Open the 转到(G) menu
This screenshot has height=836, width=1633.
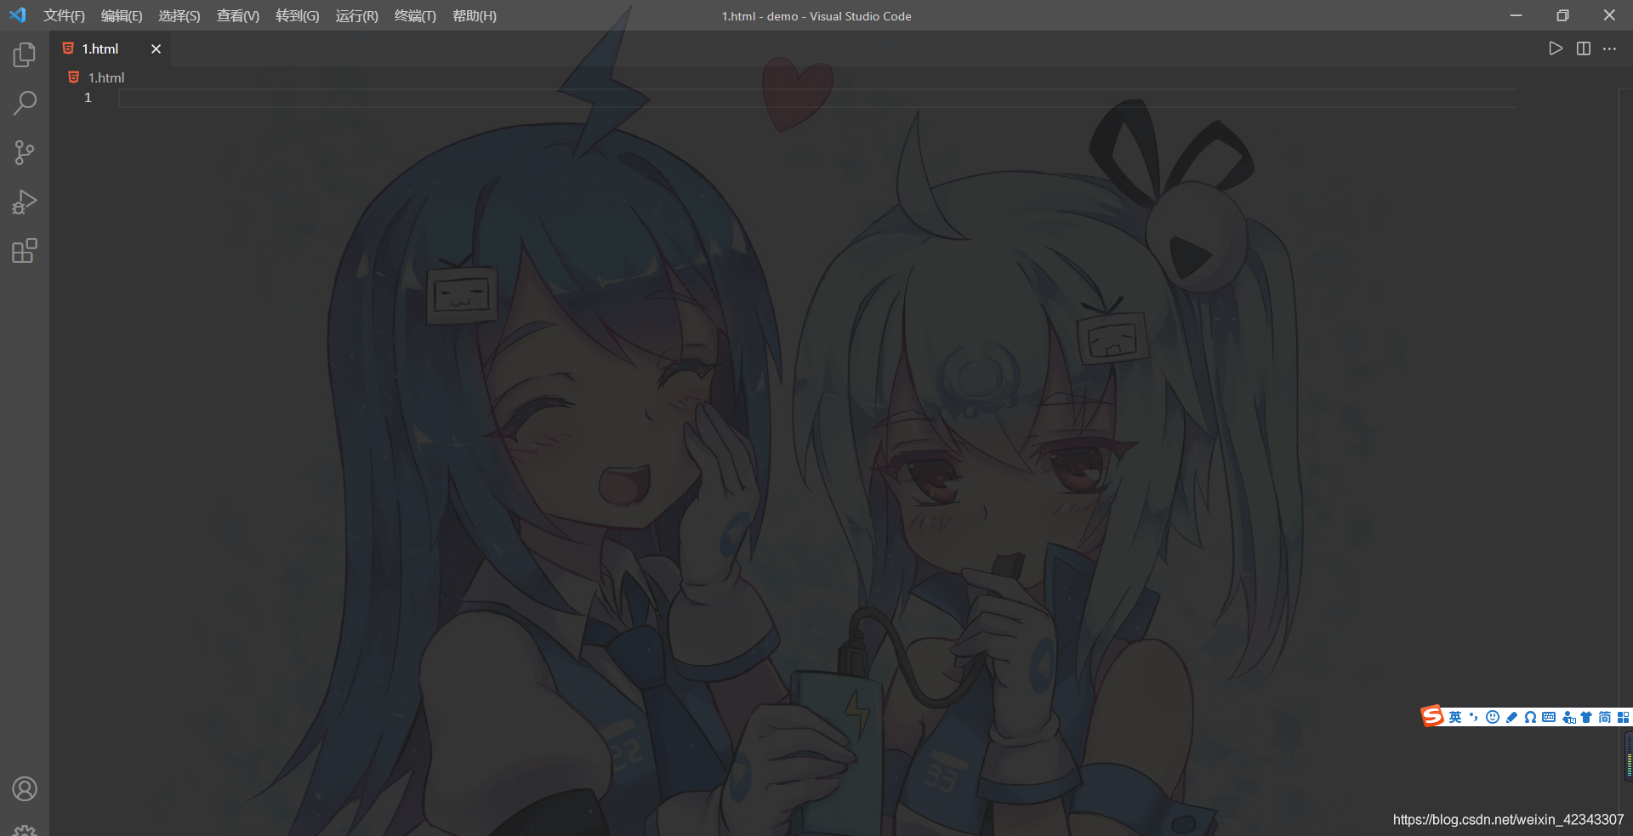pyautogui.click(x=298, y=16)
